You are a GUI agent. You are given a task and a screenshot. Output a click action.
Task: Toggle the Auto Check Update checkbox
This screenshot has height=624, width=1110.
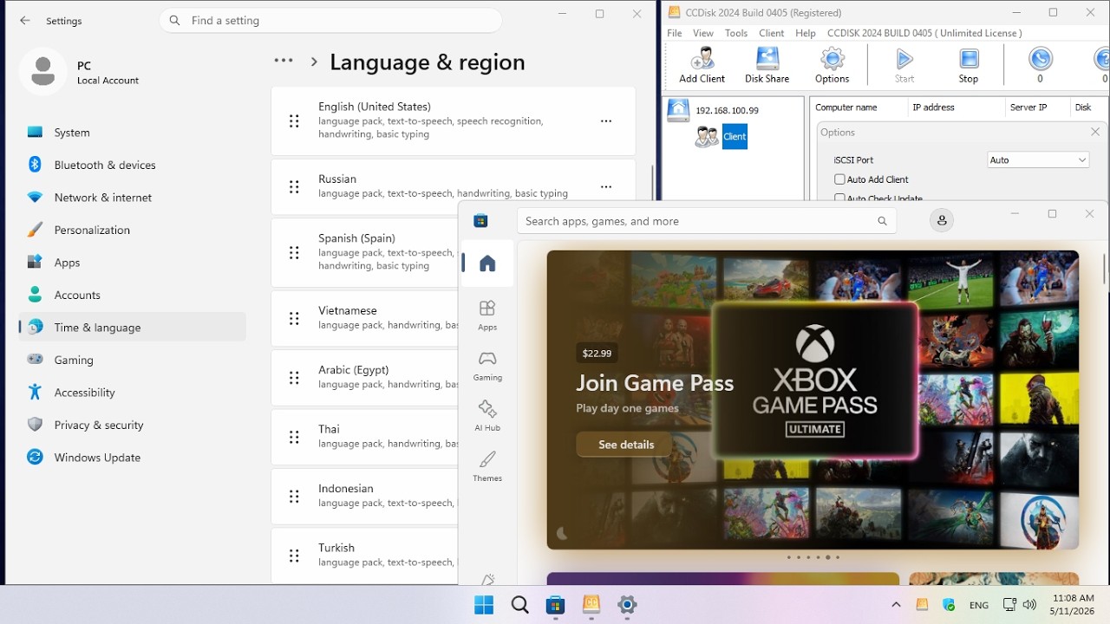[x=839, y=198]
